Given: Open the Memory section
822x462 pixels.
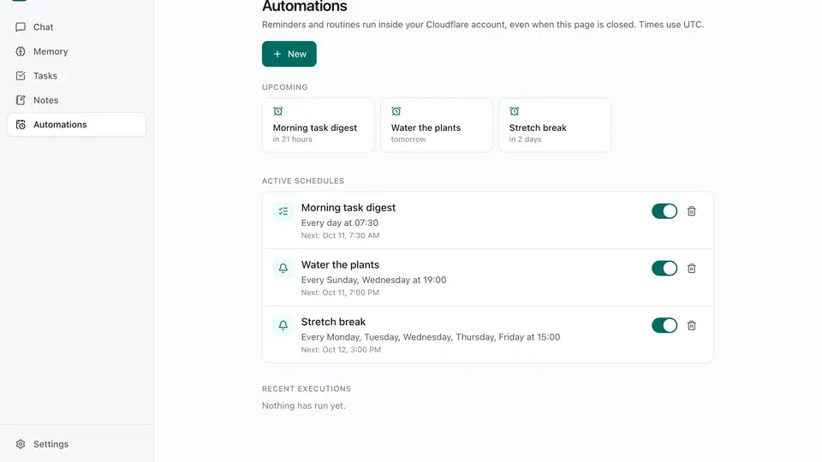Looking at the screenshot, I should [x=76, y=51].
